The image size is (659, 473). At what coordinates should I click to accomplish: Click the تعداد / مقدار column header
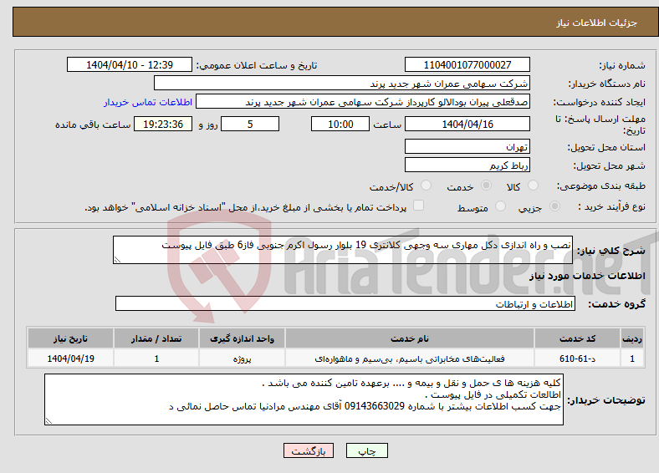pyautogui.click(x=156, y=338)
